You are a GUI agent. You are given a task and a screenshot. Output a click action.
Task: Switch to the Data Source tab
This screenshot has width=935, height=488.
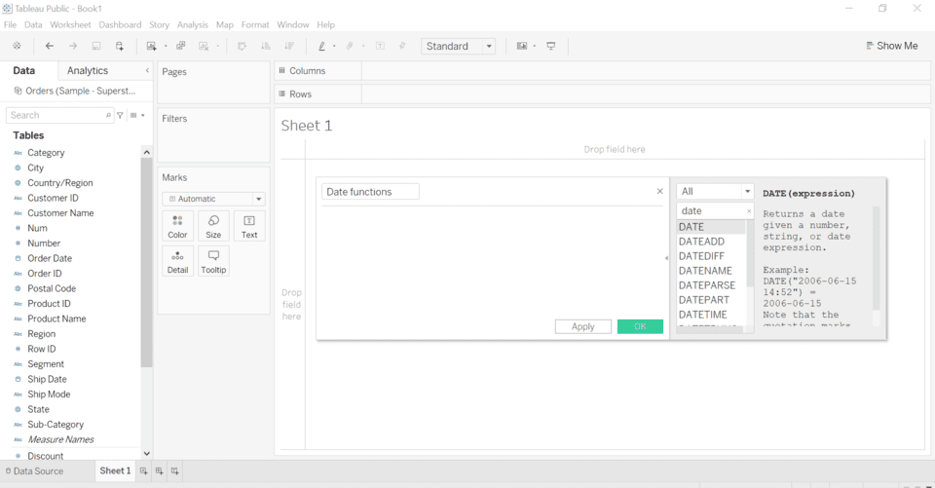click(34, 470)
